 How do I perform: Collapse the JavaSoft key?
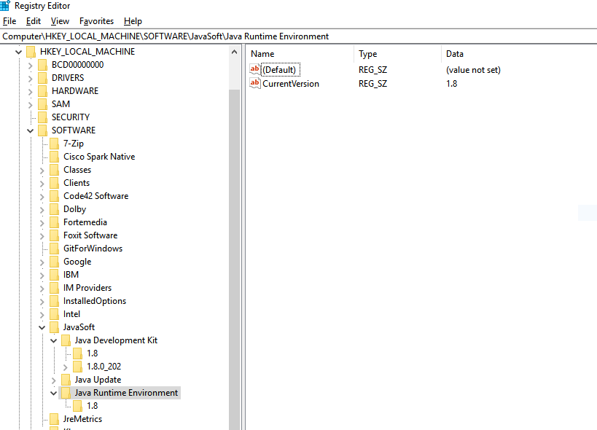click(42, 327)
